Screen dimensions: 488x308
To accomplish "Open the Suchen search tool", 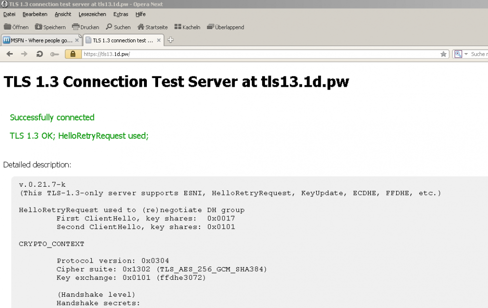I will (x=118, y=27).
